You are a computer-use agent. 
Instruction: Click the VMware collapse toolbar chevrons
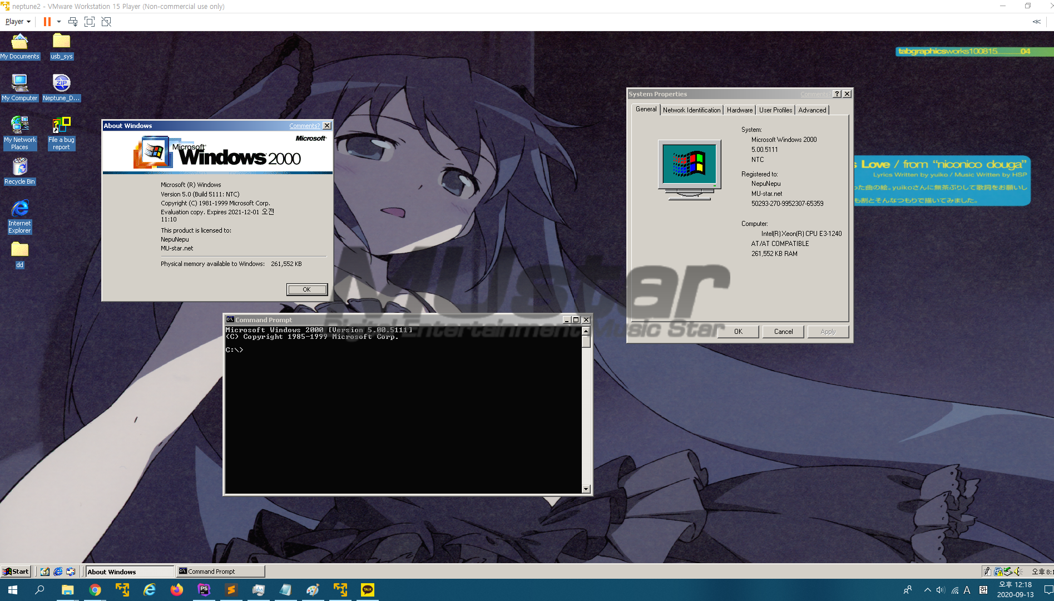pyautogui.click(x=1036, y=22)
